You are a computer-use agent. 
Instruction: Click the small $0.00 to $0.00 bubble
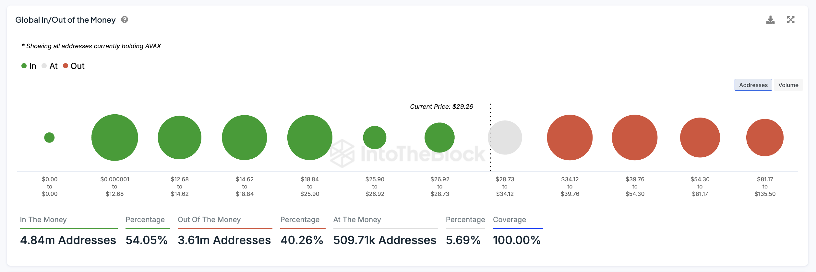pyautogui.click(x=49, y=137)
